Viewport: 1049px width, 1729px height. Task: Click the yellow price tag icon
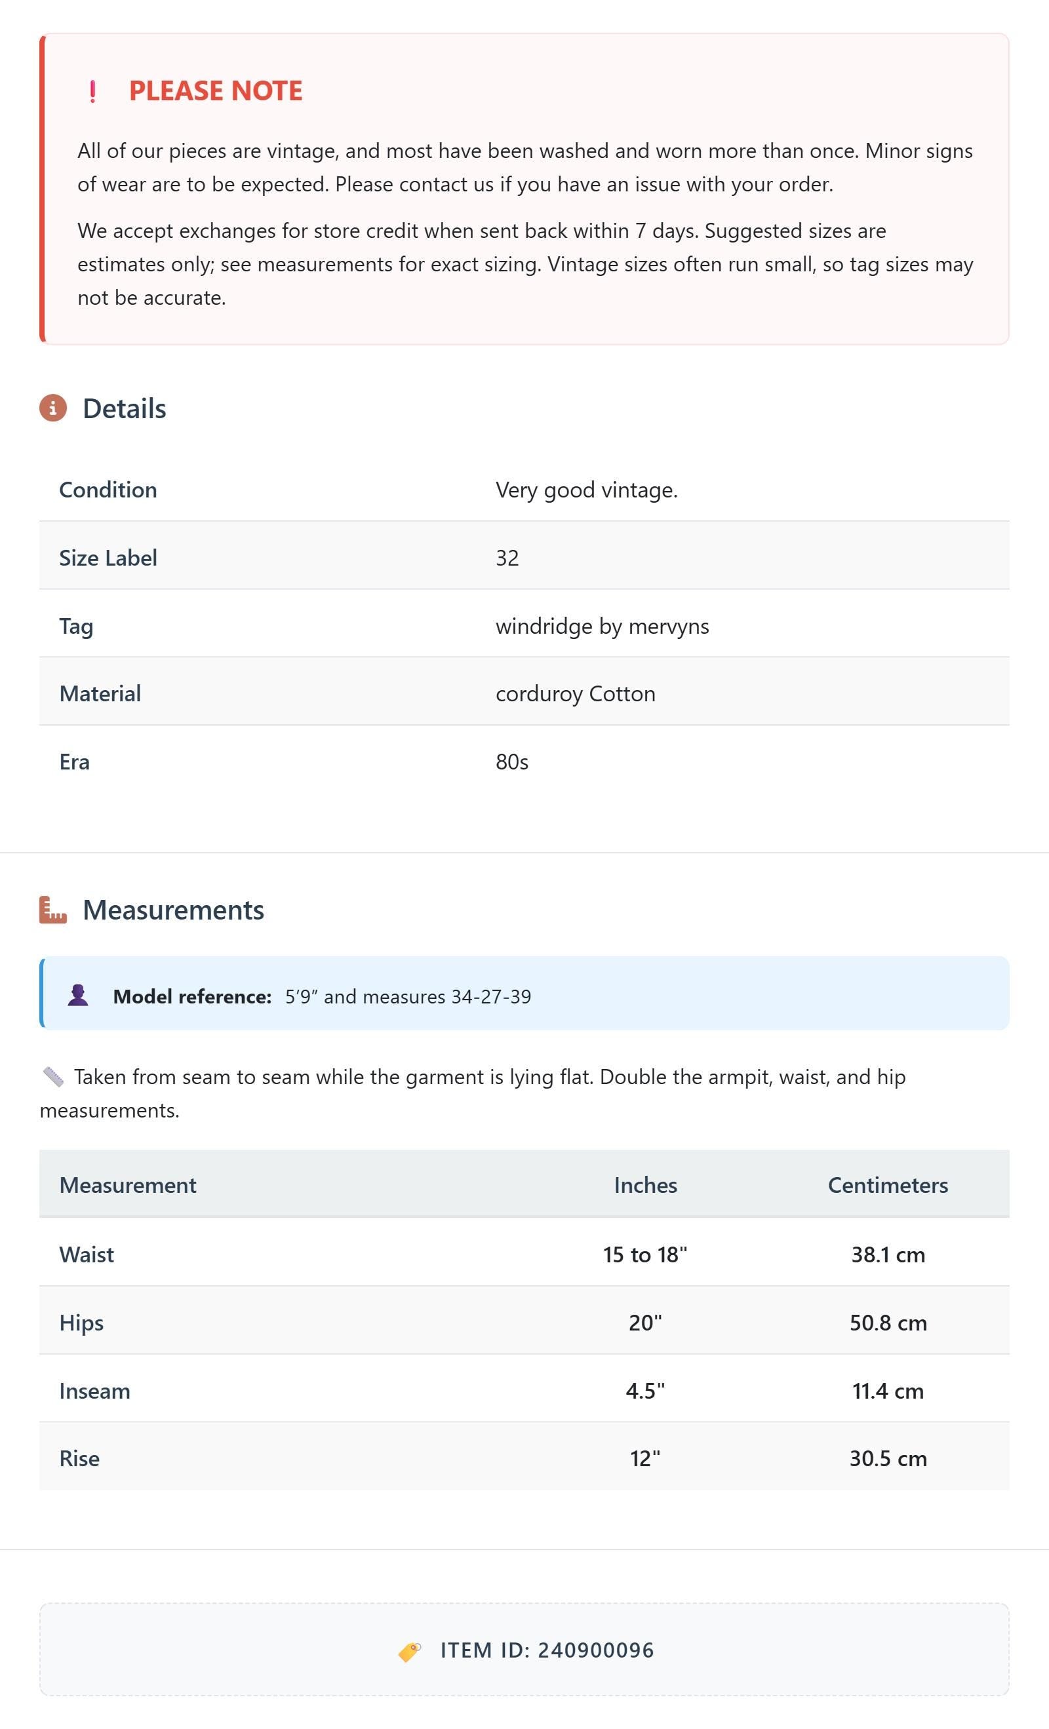pyautogui.click(x=409, y=1651)
